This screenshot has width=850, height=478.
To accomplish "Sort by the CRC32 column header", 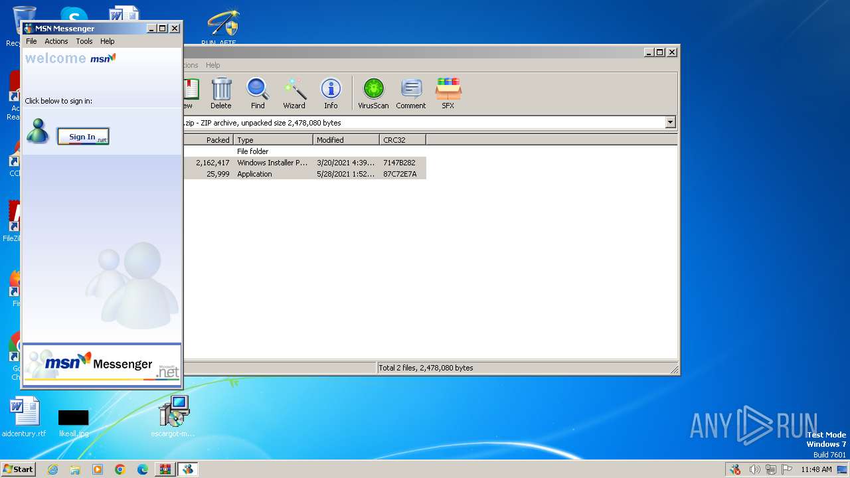I will (x=402, y=139).
